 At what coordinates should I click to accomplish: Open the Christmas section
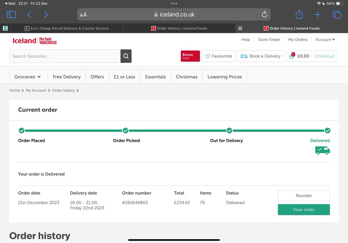point(187,77)
